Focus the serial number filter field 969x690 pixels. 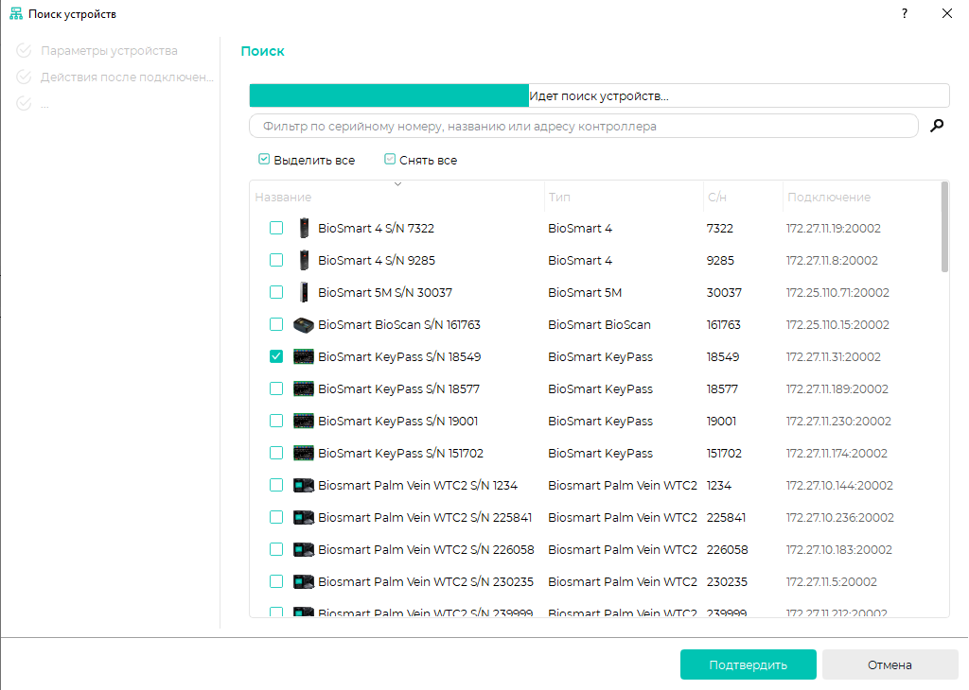point(583,126)
